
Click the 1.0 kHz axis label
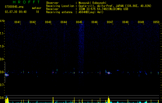[2, 46]
